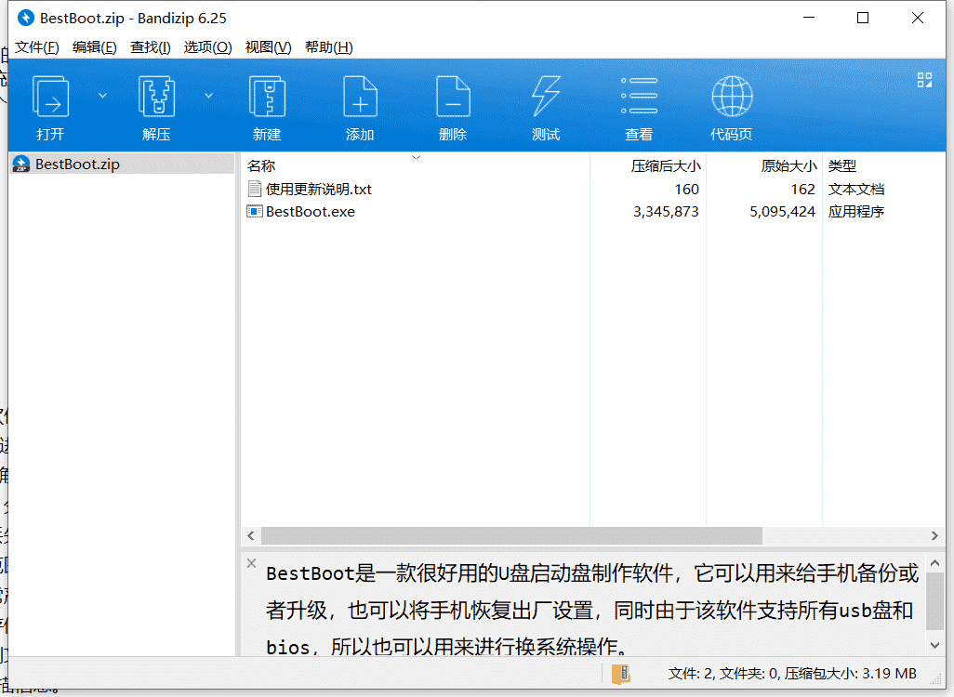Click the toolbar layout grid icon
The width and height of the screenshot is (954, 697).
click(925, 80)
